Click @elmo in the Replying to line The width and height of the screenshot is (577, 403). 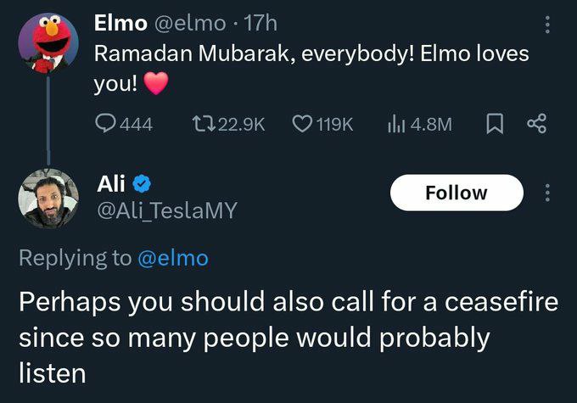172,258
